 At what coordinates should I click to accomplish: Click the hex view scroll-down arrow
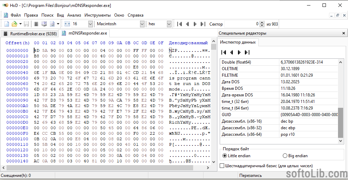click(x=214, y=162)
